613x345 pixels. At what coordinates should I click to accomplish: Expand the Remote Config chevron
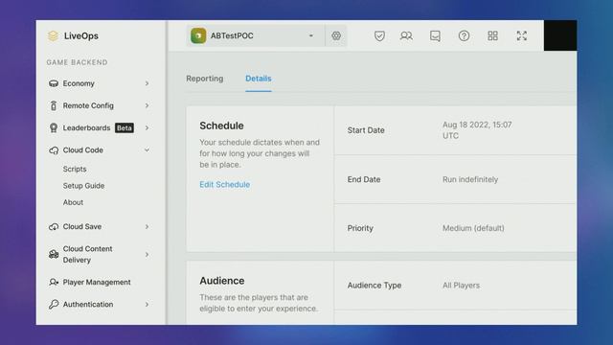[x=147, y=105]
